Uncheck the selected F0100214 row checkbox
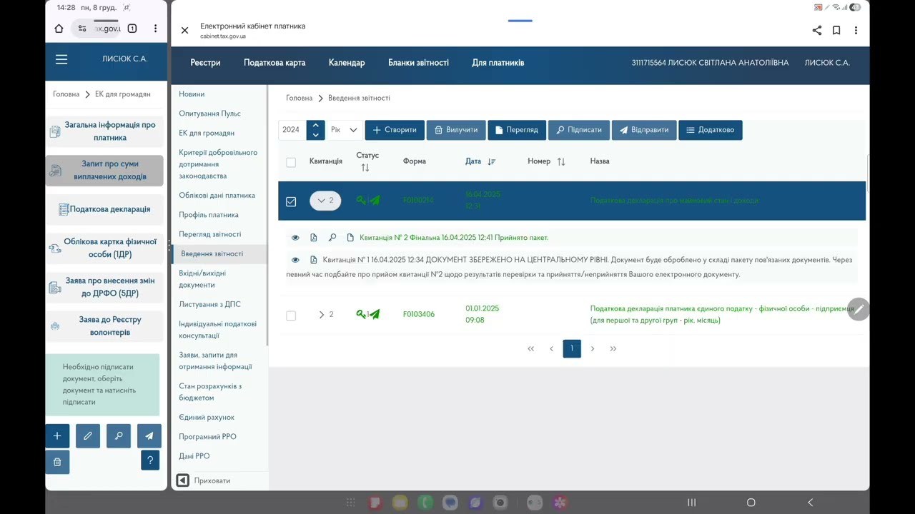 (x=291, y=201)
